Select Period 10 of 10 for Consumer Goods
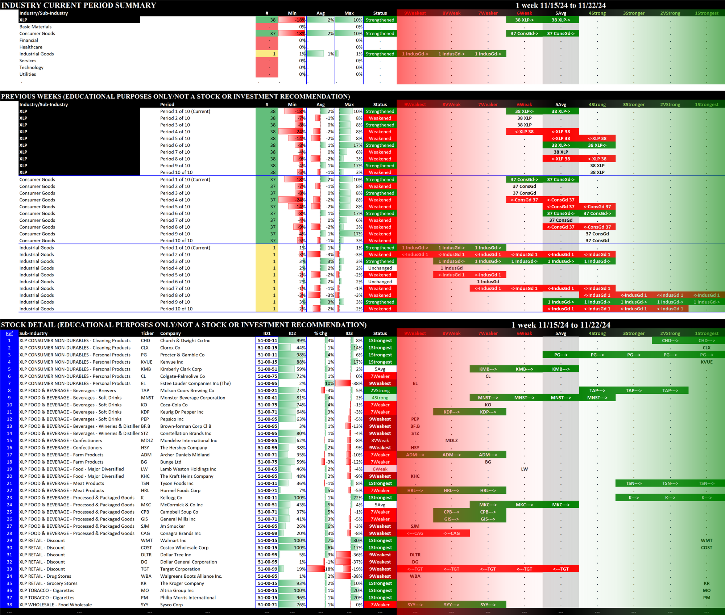The image size is (725, 615). pyautogui.click(x=176, y=241)
